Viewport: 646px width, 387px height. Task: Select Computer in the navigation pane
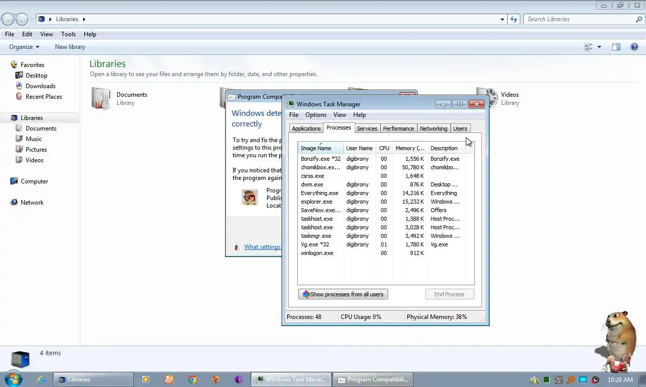[34, 181]
